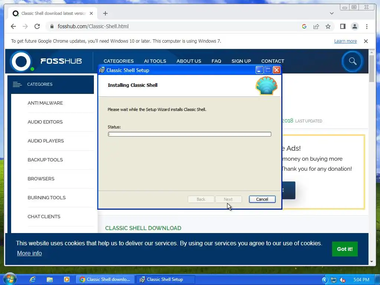Select BACKUP TOOLS category

[x=45, y=160]
